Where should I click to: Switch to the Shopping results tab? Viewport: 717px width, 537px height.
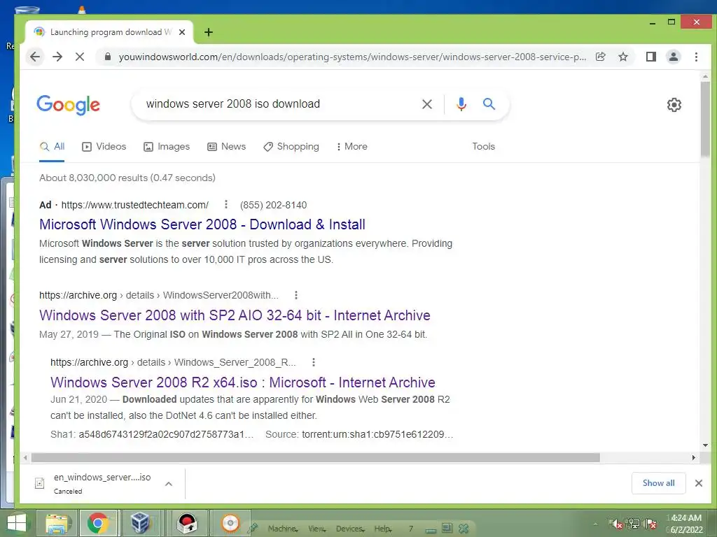pos(291,147)
